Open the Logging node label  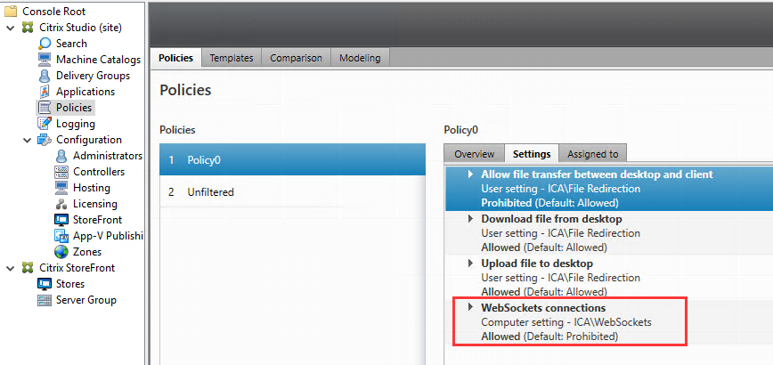click(76, 124)
